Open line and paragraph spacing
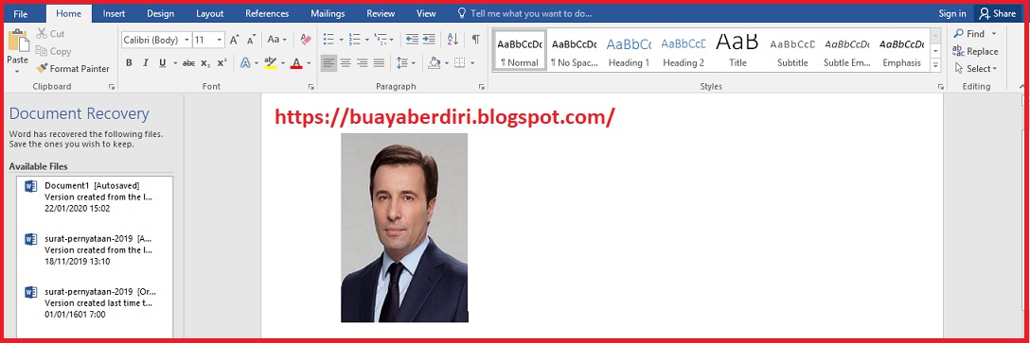This screenshot has height=343, width=1030. point(402,63)
